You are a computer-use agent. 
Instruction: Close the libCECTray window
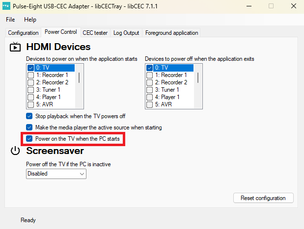click(x=294, y=6)
